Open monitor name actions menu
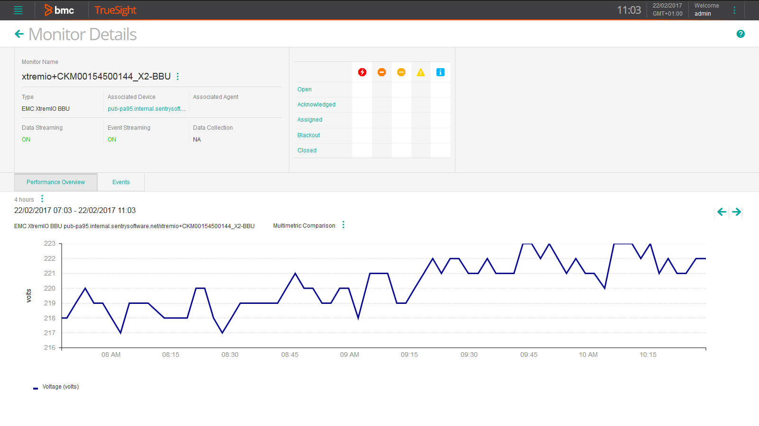The image size is (759, 426). (x=178, y=76)
